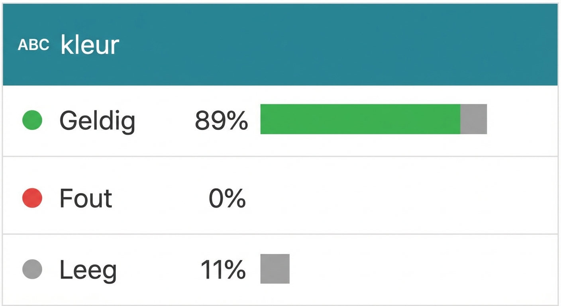
Task: Click the 89% valid percentage
Action: pos(221,120)
